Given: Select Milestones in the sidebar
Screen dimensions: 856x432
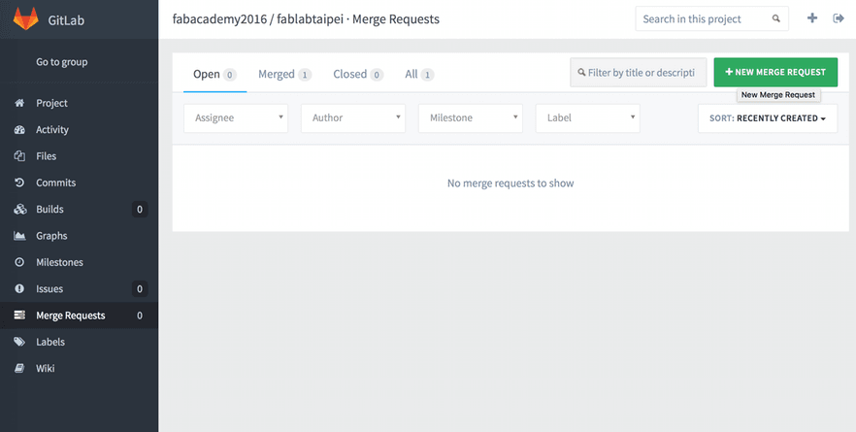Looking at the screenshot, I should point(80,262).
